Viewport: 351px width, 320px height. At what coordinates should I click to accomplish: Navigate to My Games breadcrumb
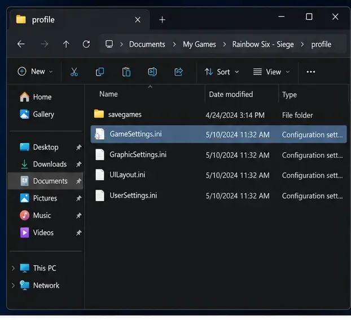point(199,45)
